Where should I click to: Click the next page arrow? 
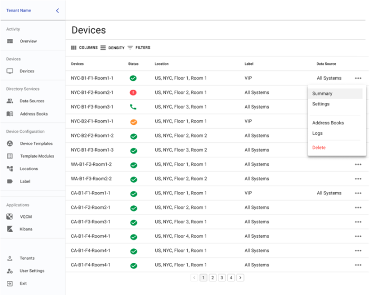pos(240,278)
